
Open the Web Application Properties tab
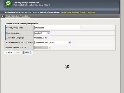17,16
